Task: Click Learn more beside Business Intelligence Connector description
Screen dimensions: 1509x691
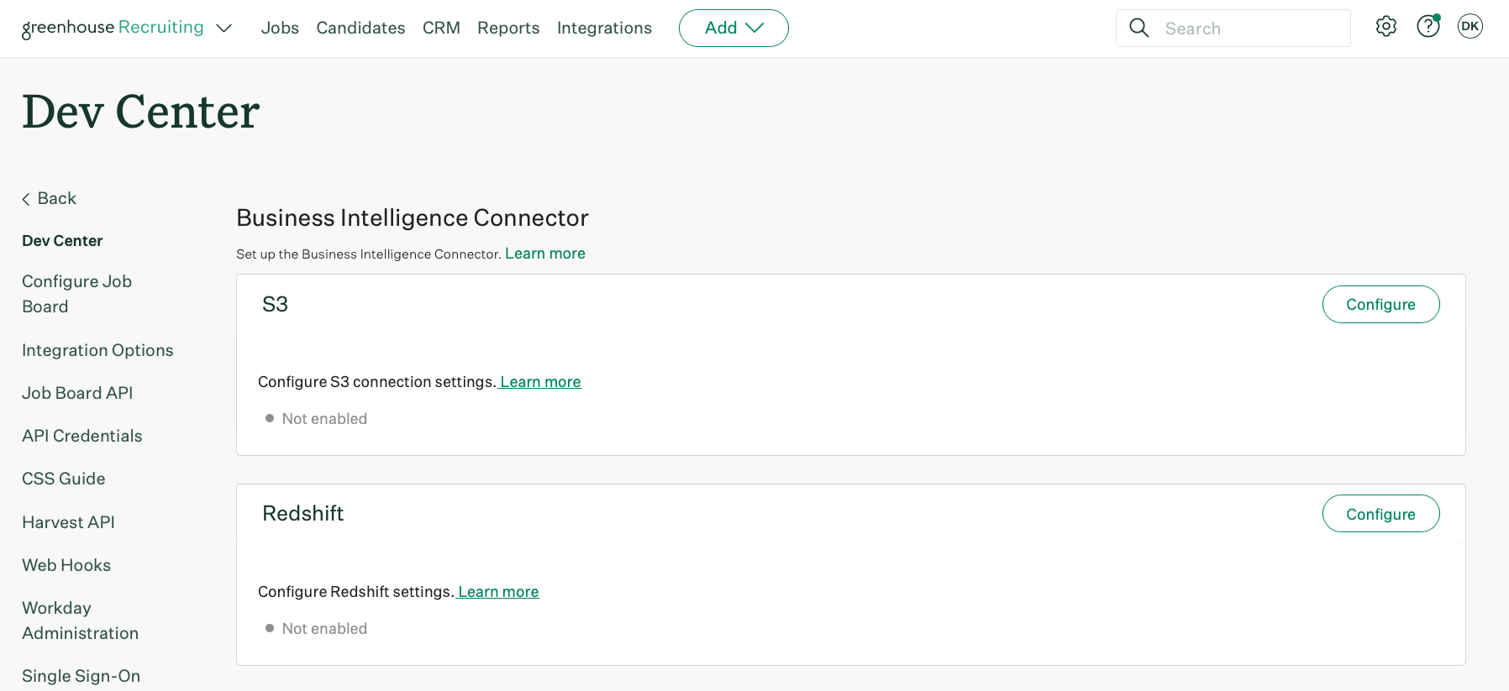Action: (545, 254)
